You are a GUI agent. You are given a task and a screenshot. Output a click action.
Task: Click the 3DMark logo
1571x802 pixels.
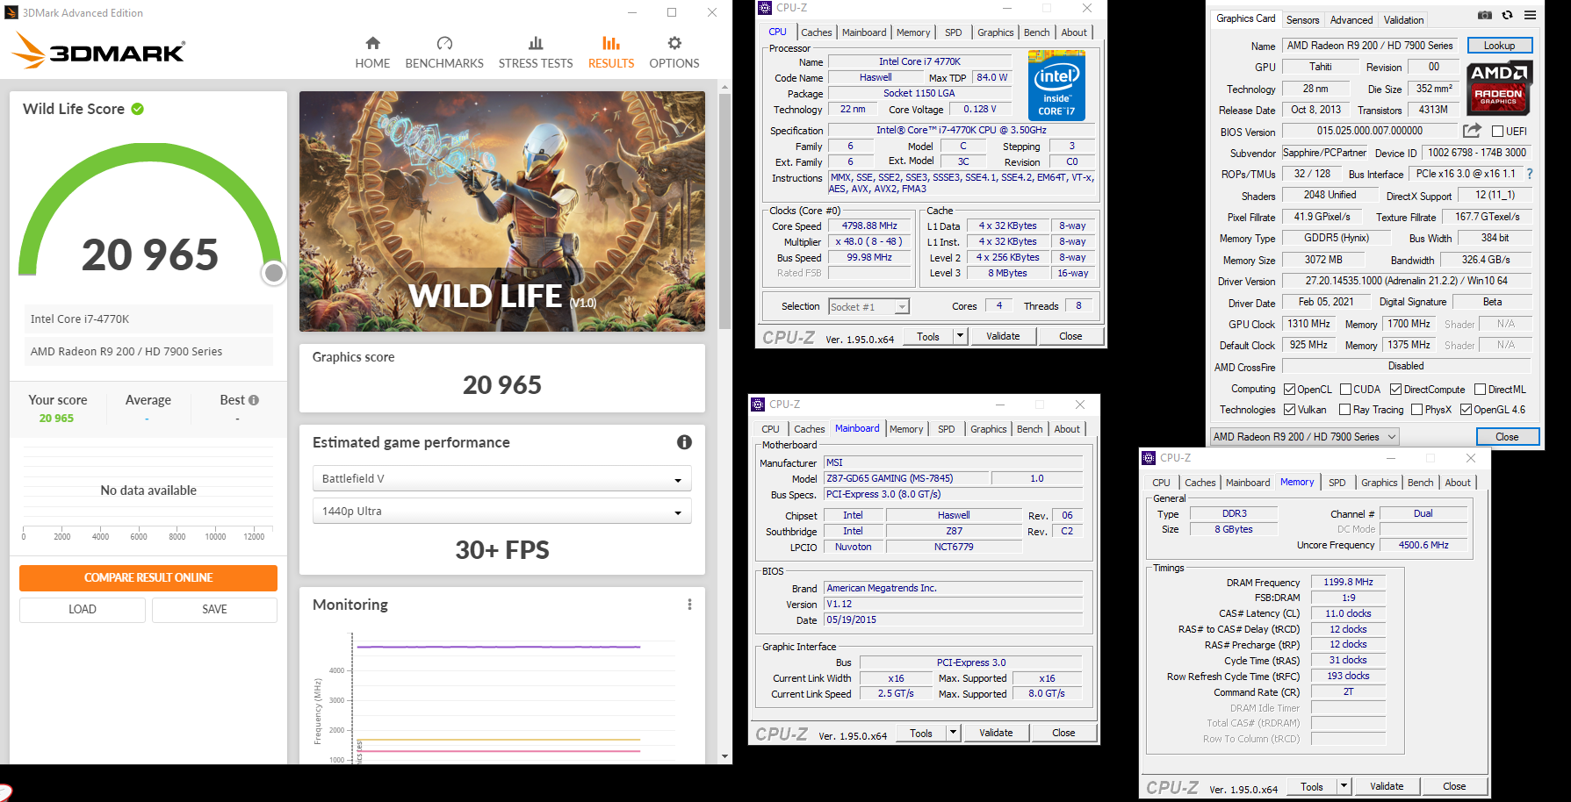98,51
